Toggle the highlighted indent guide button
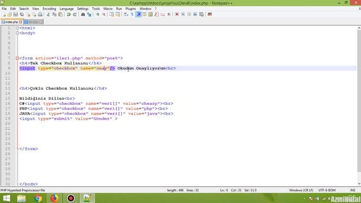361x203 pixels. pyautogui.click(x=138, y=15)
